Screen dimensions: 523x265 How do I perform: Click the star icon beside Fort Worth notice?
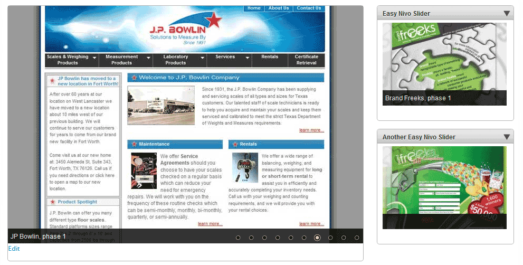pyautogui.click(x=52, y=81)
